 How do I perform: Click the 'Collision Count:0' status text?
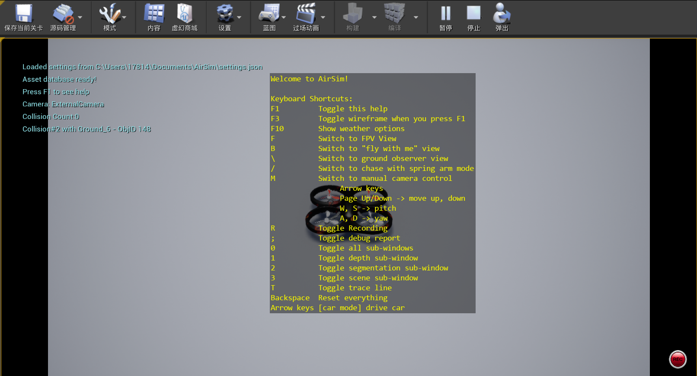[x=51, y=117]
